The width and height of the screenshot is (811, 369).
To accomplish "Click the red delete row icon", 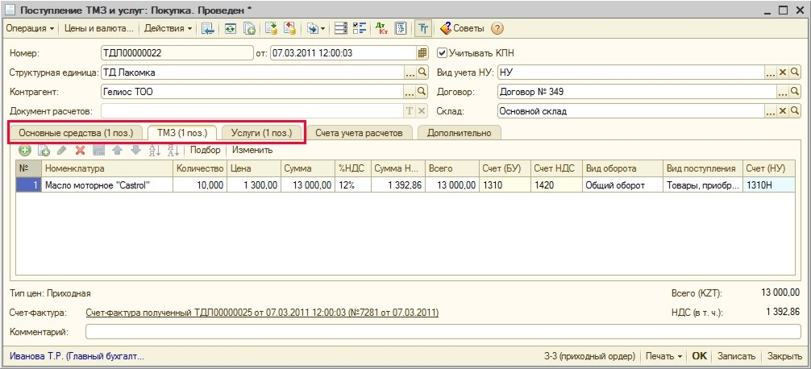I will pyautogui.click(x=80, y=150).
